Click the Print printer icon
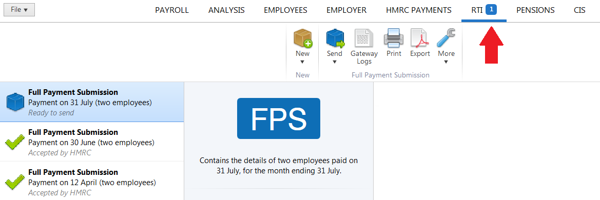The height and width of the screenshot is (200, 600). pyautogui.click(x=394, y=38)
